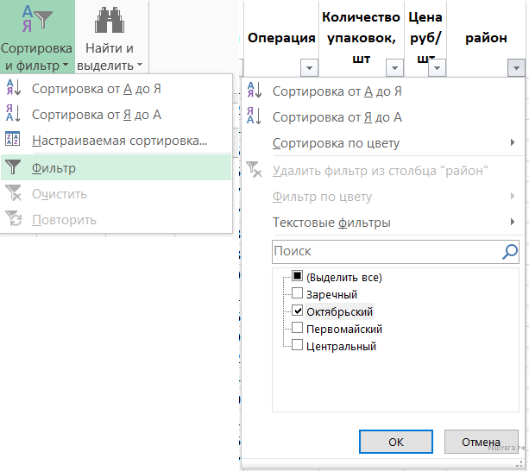The width and height of the screenshot is (529, 471).
Task: Click the Поиск search field
Action: [x=384, y=251]
